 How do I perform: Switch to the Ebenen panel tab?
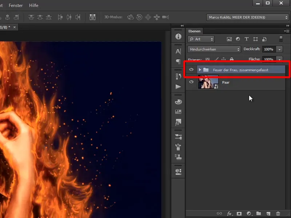click(194, 31)
